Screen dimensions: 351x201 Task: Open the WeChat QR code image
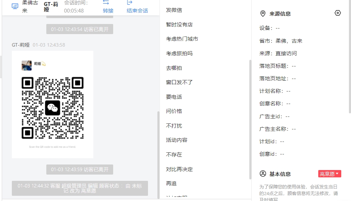click(x=53, y=104)
